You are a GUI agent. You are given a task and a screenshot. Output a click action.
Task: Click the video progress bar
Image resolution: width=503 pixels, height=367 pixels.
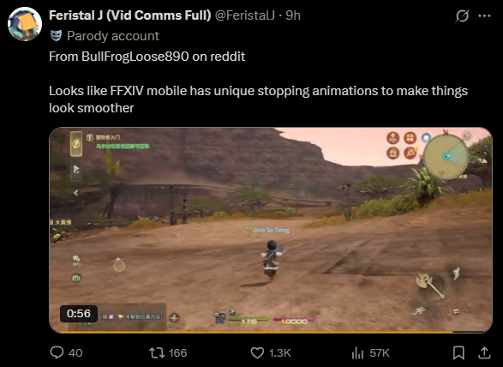tap(271, 332)
